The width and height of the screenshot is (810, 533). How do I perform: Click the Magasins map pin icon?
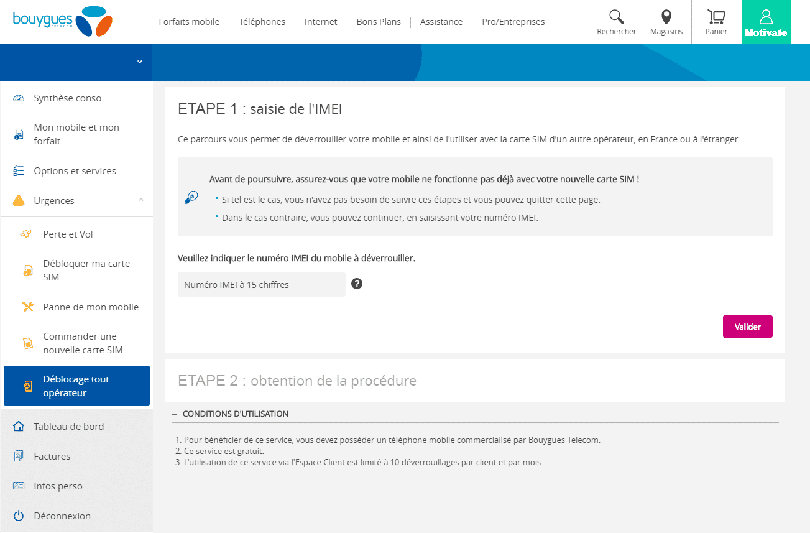tap(666, 17)
